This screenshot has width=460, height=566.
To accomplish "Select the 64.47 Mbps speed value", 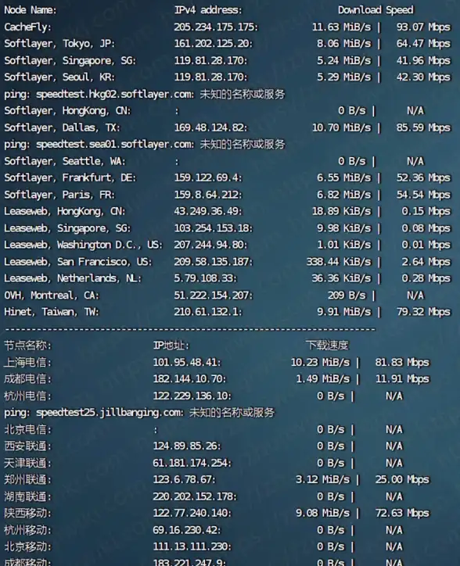I will click(x=423, y=44).
